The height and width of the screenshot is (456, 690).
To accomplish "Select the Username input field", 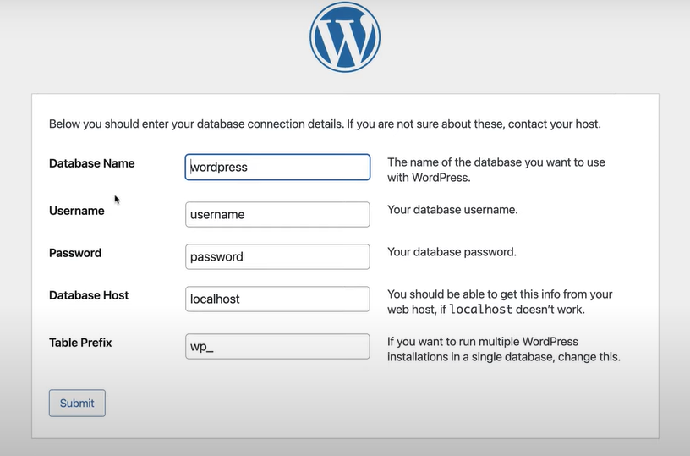I will click(x=277, y=214).
